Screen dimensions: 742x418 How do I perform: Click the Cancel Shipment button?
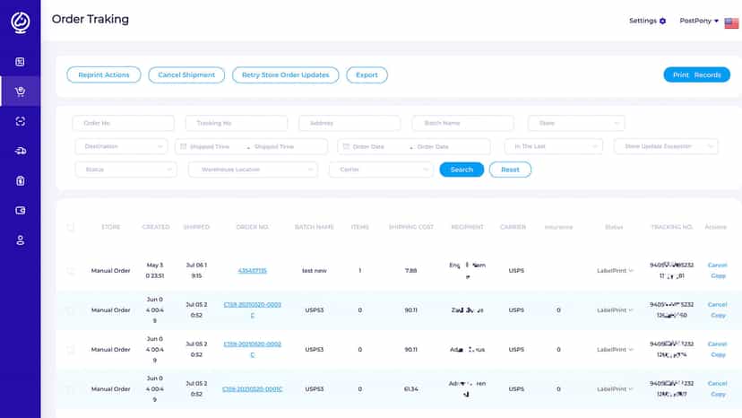186,74
